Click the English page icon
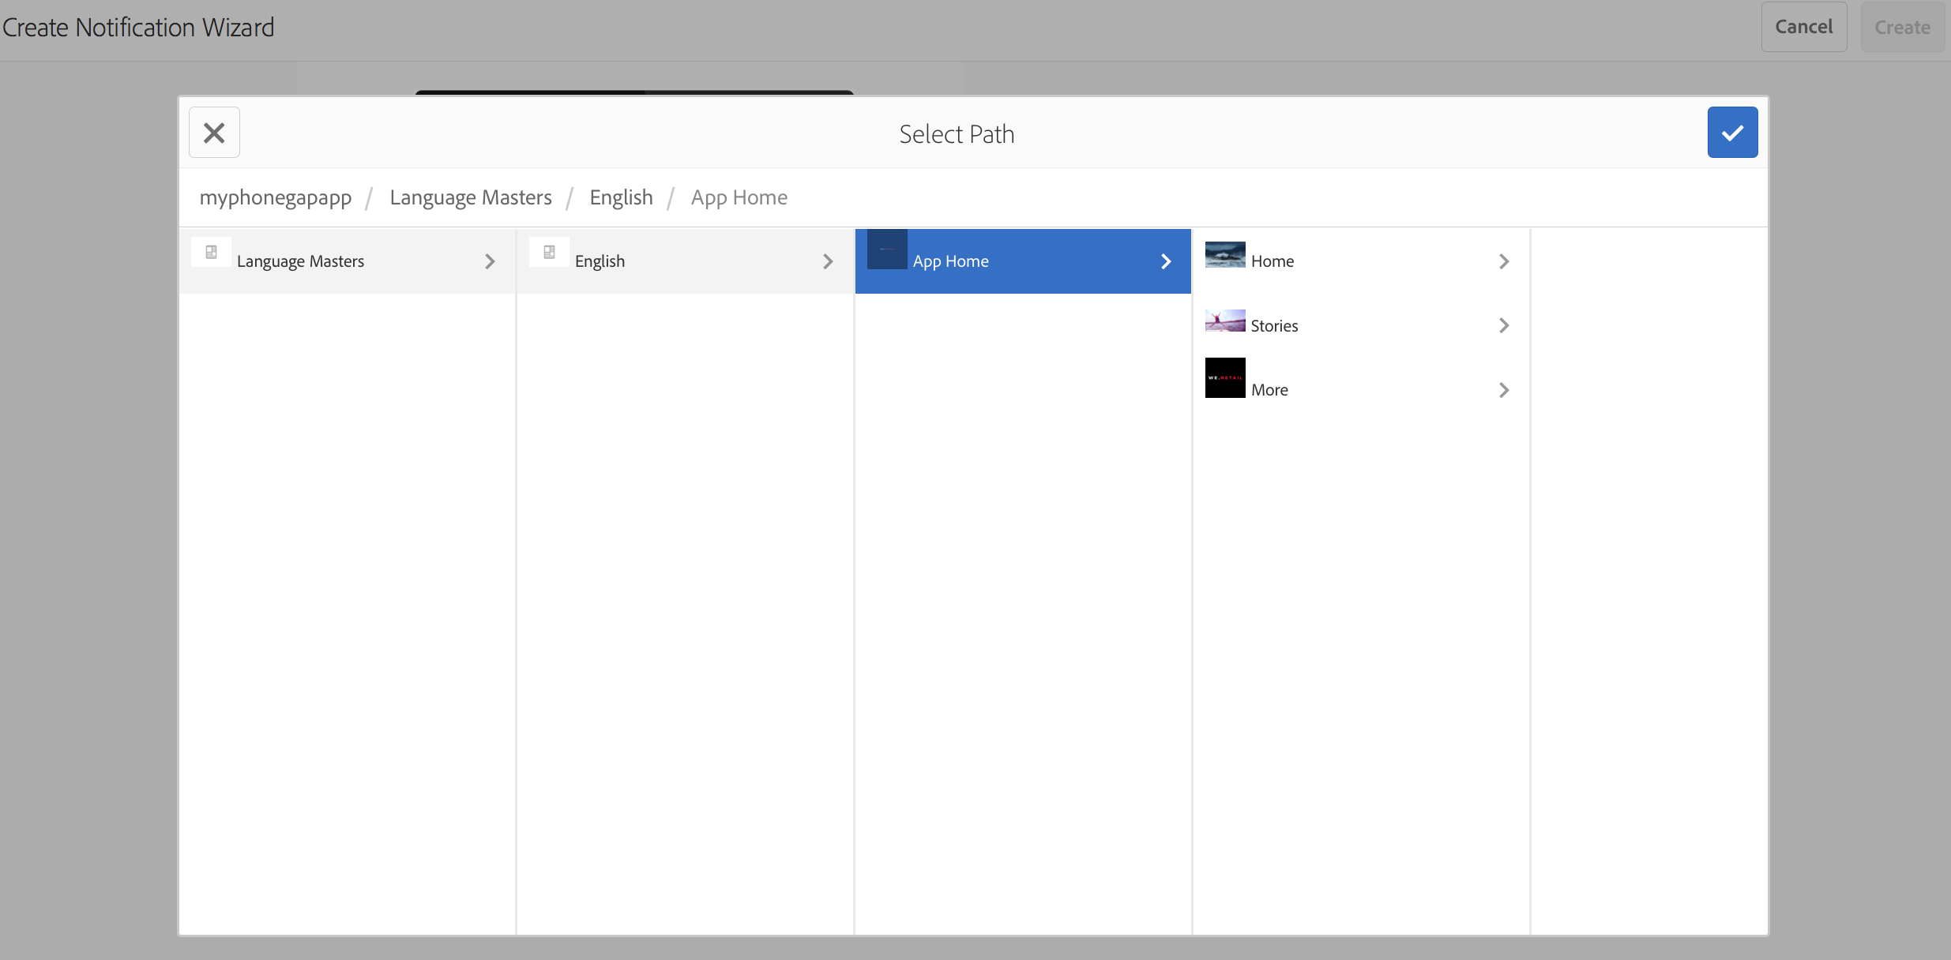 point(549,252)
